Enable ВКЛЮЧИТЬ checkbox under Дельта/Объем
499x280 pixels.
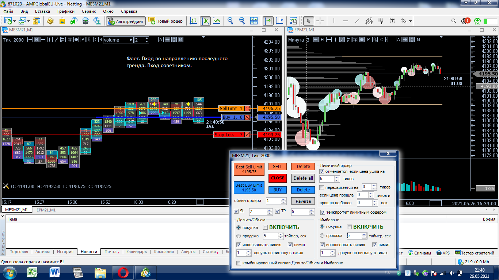click(x=266, y=227)
